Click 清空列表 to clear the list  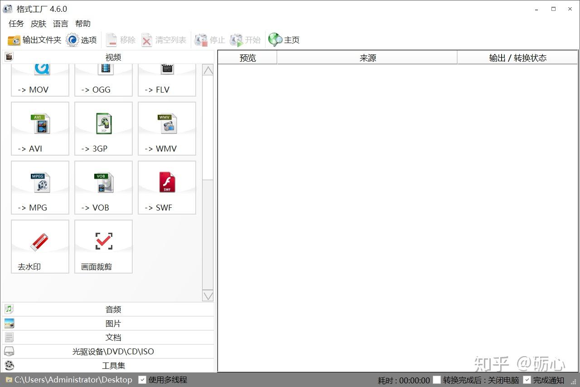click(164, 40)
